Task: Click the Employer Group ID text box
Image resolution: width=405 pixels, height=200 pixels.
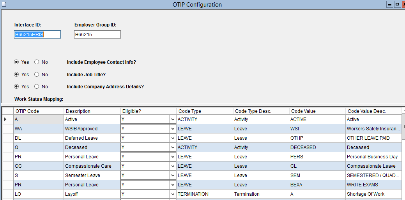Action: (97, 35)
